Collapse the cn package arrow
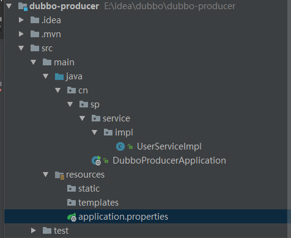Screen dimensions: 291x238 point(58,90)
